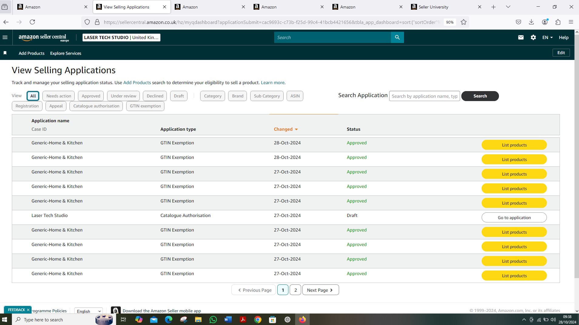Open the mail messages icon

521,38
